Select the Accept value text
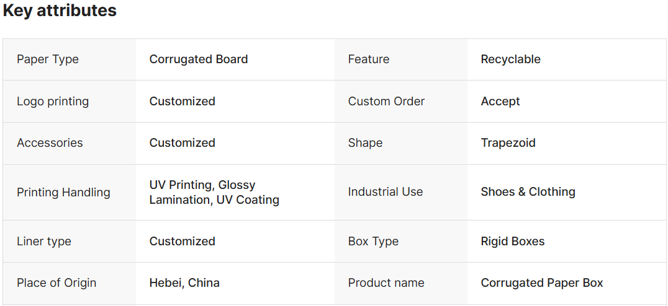Screen dimensions: 668x306 [x=500, y=102]
